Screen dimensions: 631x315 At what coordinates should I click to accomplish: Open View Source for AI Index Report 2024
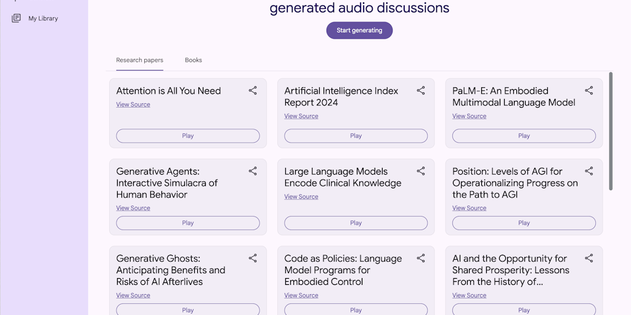pos(301,116)
